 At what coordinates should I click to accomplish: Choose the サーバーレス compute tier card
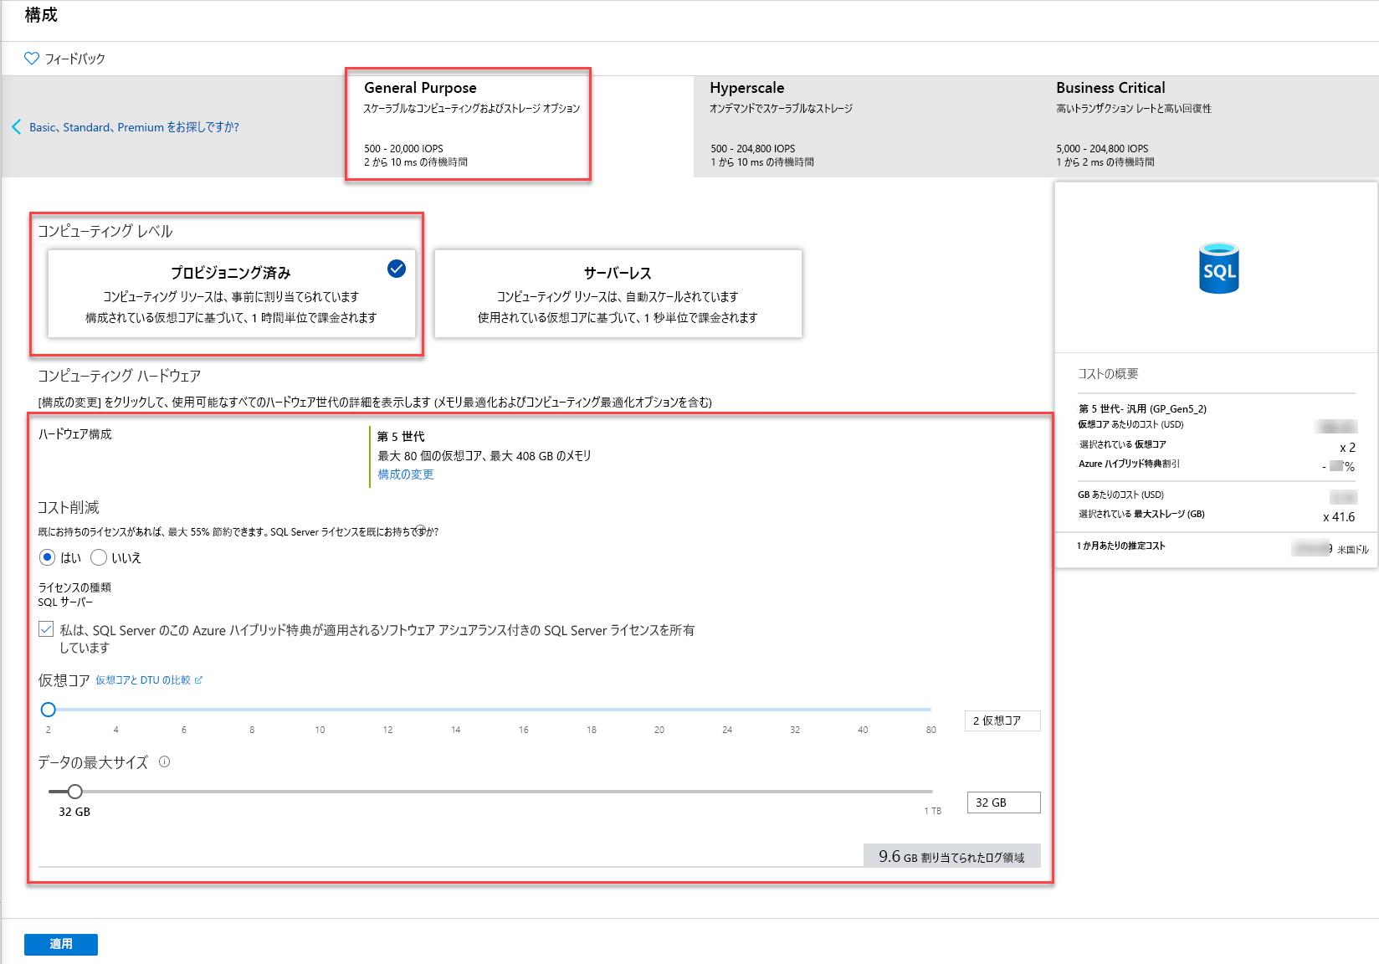pyautogui.click(x=618, y=294)
